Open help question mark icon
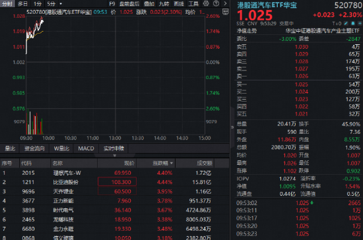The width and height of the screenshot is (363, 240). (x=216, y=3)
